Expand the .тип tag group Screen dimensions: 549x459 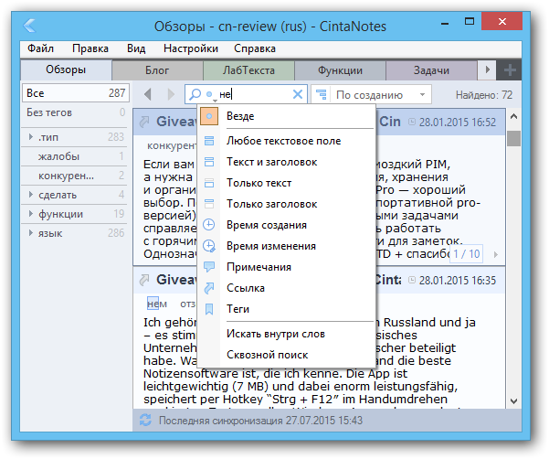[31, 137]
